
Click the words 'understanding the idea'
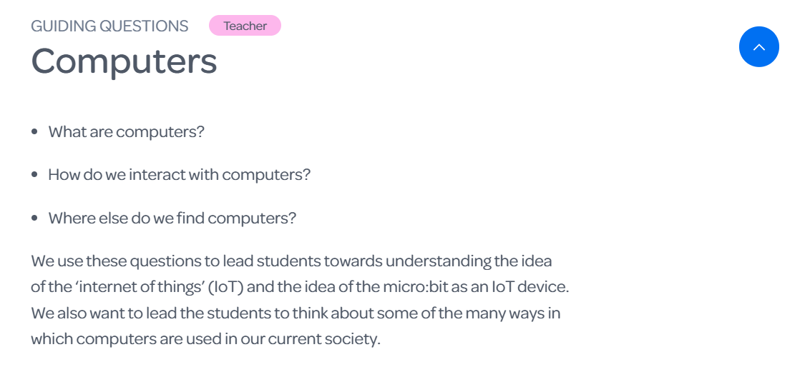point(469,261)
